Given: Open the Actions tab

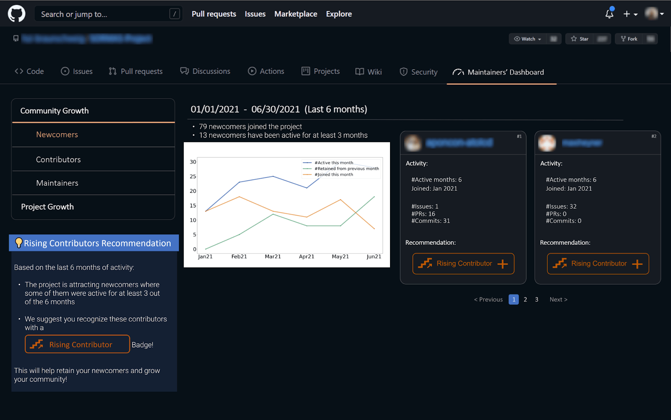Looking at the screenshot, I should tap(266, 71).
